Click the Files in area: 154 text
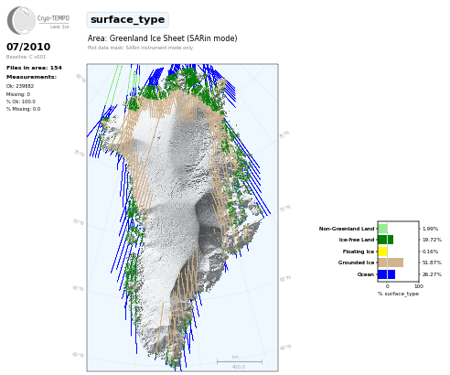Viewport: 450px width, 375px height. (x=34, y=68)
